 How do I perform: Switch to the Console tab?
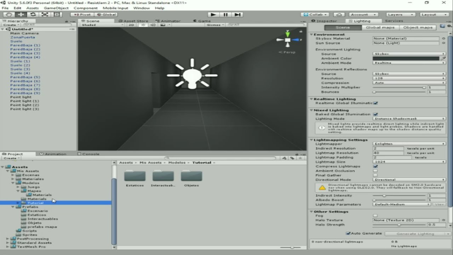click(x=88, y=154)
